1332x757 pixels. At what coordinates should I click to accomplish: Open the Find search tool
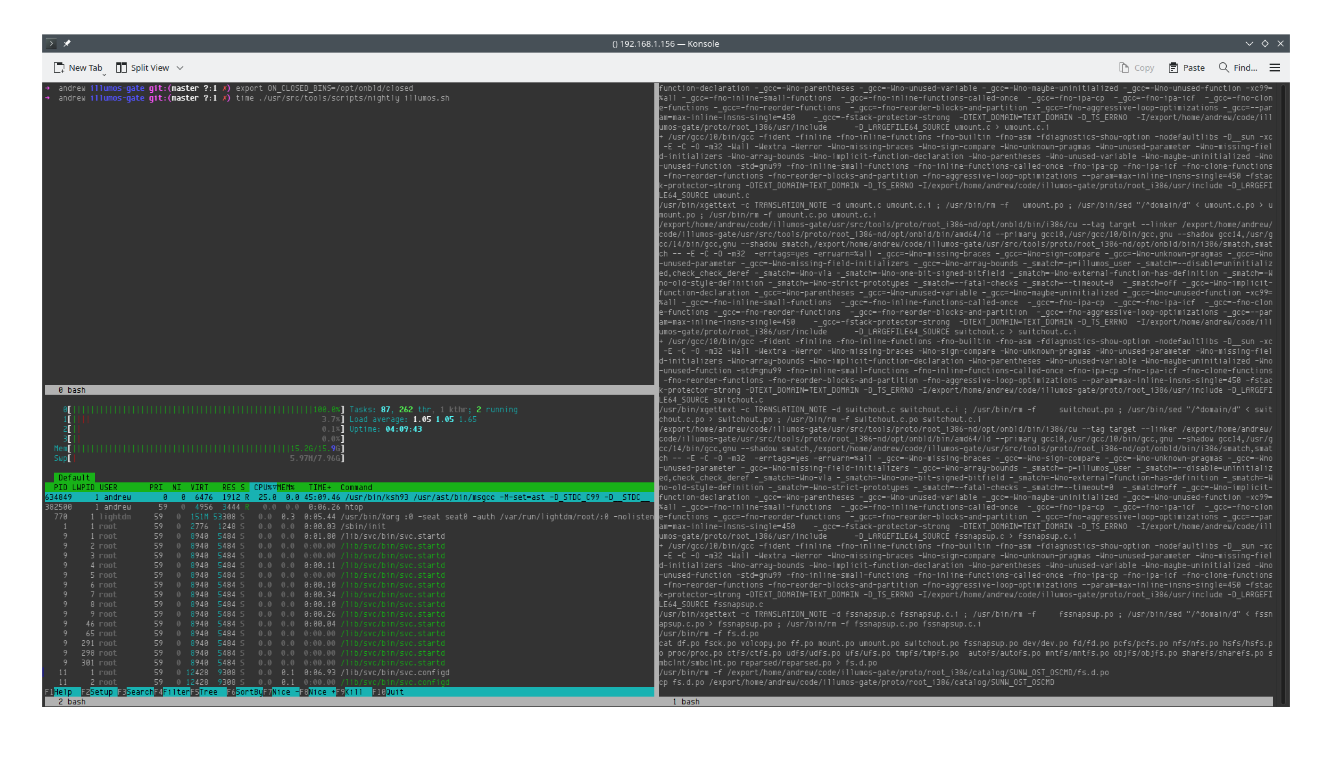(x=1238, y=68)
